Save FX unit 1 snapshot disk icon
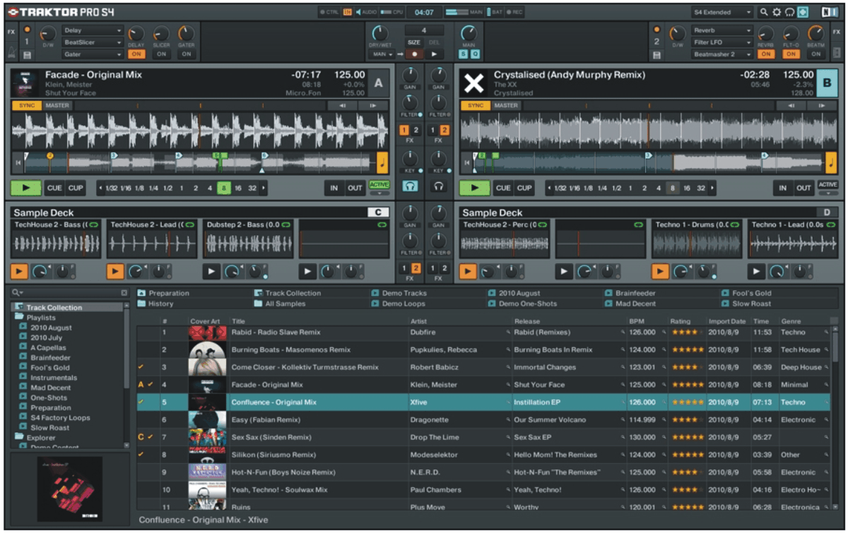848x533 pixels. coord(28,55)
